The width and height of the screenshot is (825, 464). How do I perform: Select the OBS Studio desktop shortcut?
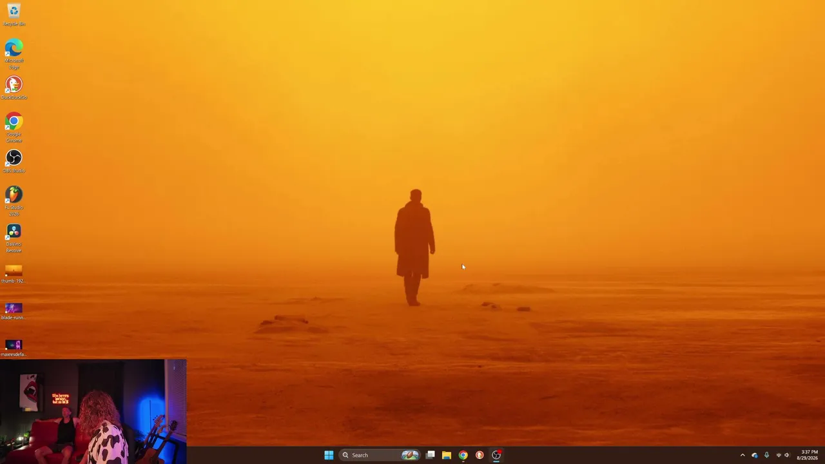[x=14, y=161]
